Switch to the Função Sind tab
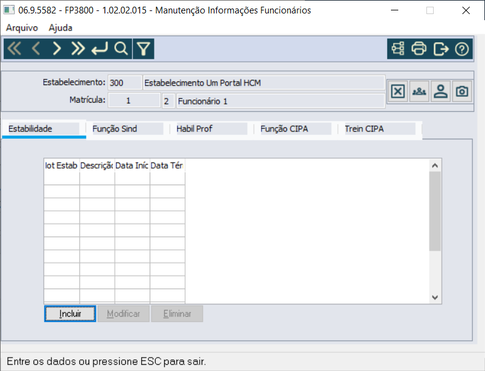 [x=128, y=129]
